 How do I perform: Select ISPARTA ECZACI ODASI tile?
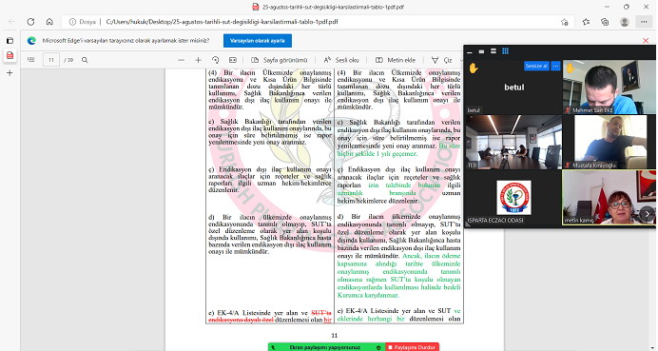click(514, 197)
